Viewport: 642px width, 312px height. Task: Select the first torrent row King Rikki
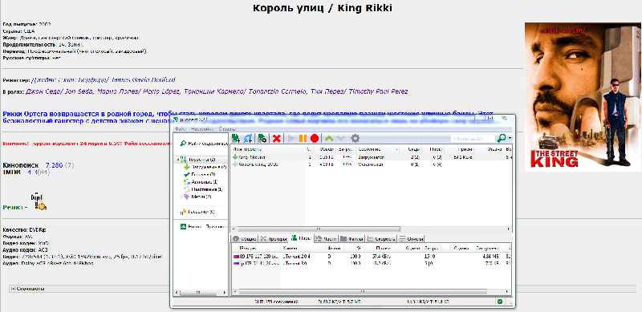pos(371,157)
